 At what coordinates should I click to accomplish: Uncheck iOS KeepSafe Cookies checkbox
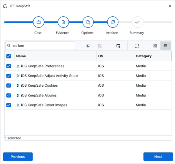[x=9, y=86]
